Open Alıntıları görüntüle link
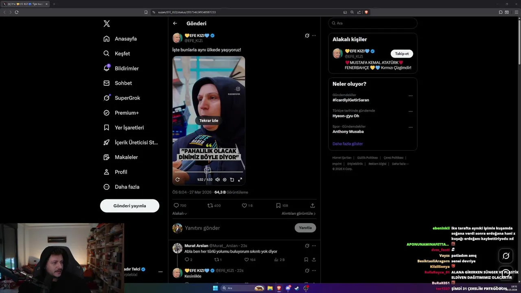This screenshot has width=521, height=293. (x=298, y=213)
